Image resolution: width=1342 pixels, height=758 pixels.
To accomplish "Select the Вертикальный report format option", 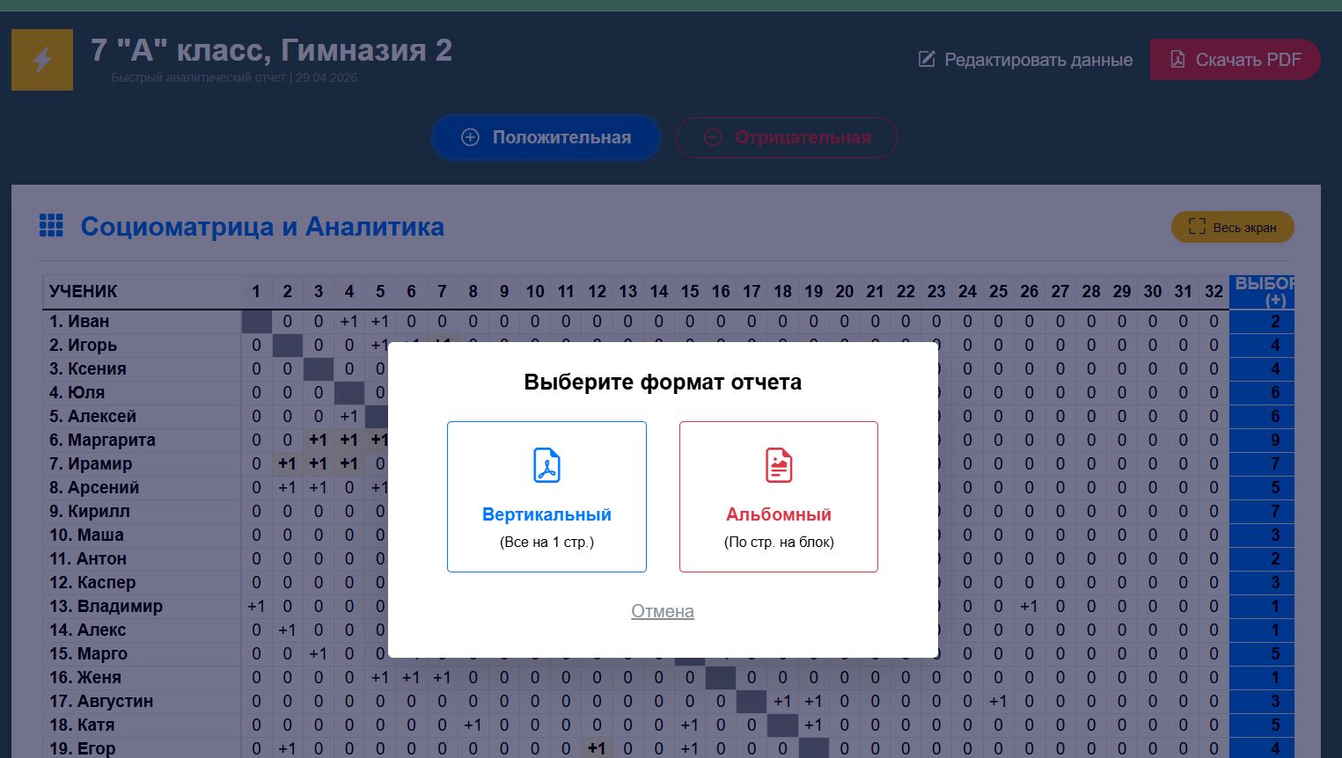I will (546, 496).
